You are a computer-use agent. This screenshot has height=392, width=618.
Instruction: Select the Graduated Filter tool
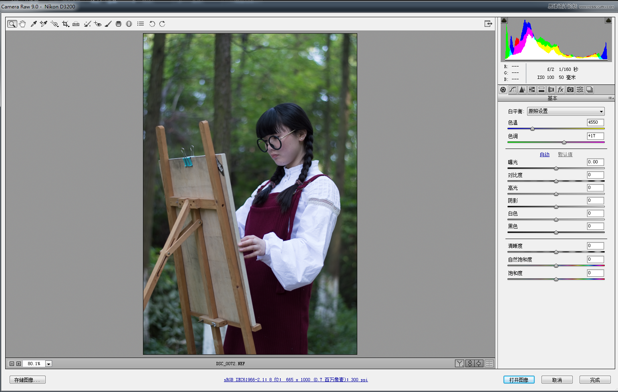119,24
